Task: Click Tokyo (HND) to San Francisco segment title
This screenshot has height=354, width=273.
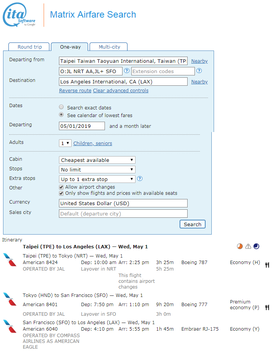Action: 83,295
